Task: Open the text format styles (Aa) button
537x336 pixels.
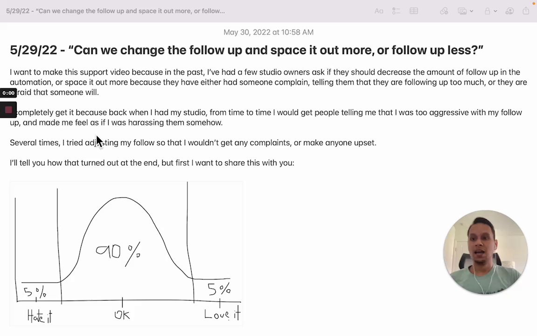Action: 379,11
